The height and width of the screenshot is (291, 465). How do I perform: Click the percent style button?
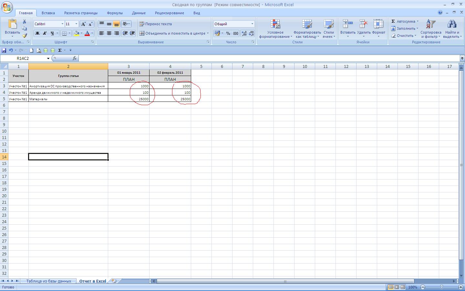228,33
